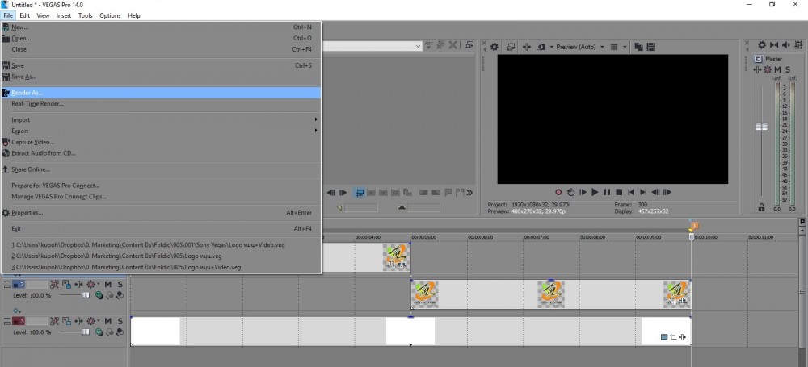Click Video Output FX icon in preview

[526, 47]
